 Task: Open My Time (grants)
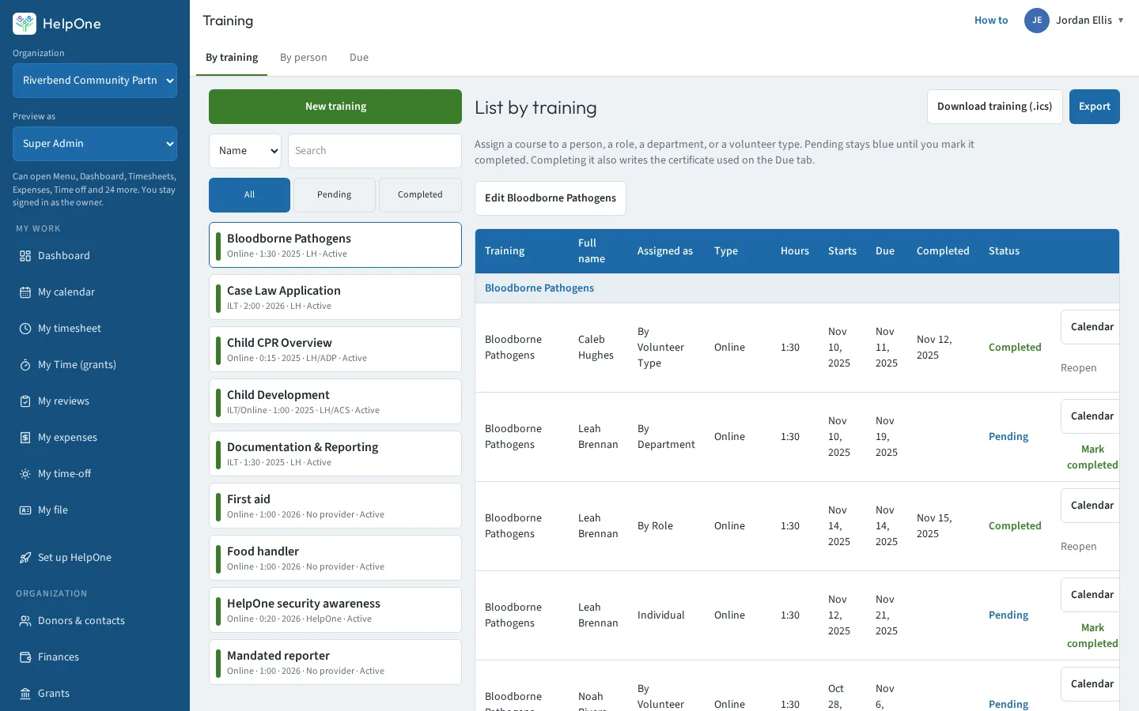click(x=95, y=365)
